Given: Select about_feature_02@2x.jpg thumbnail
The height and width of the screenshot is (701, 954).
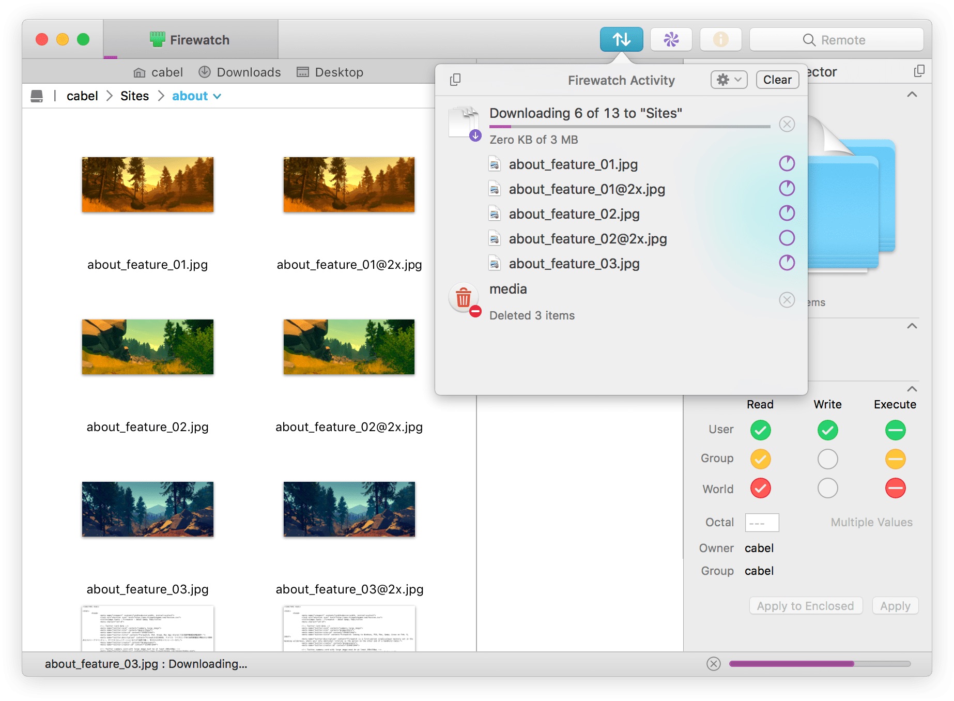Looking at the screenshot, I should point(349,347).
